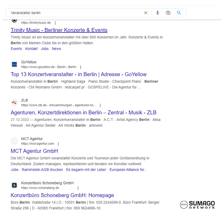
Task: Click the Konzertbüro Schoneberg favicon
Action: (x=14, y=185)
